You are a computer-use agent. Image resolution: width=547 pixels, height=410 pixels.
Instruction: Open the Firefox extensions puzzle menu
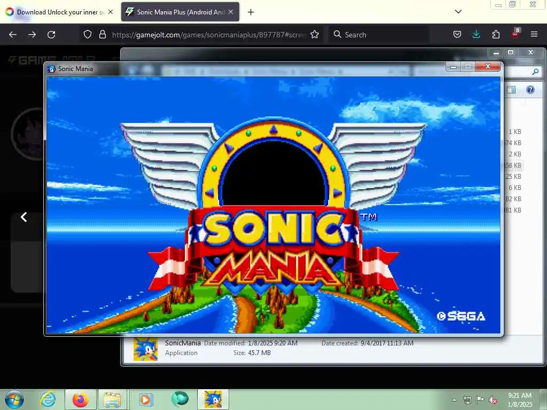[496, 34]
